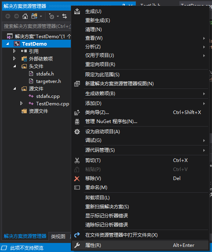The image size is (212, 252).
Task: Click the NuGet package gift icon
Action: [x=77, y=121]
